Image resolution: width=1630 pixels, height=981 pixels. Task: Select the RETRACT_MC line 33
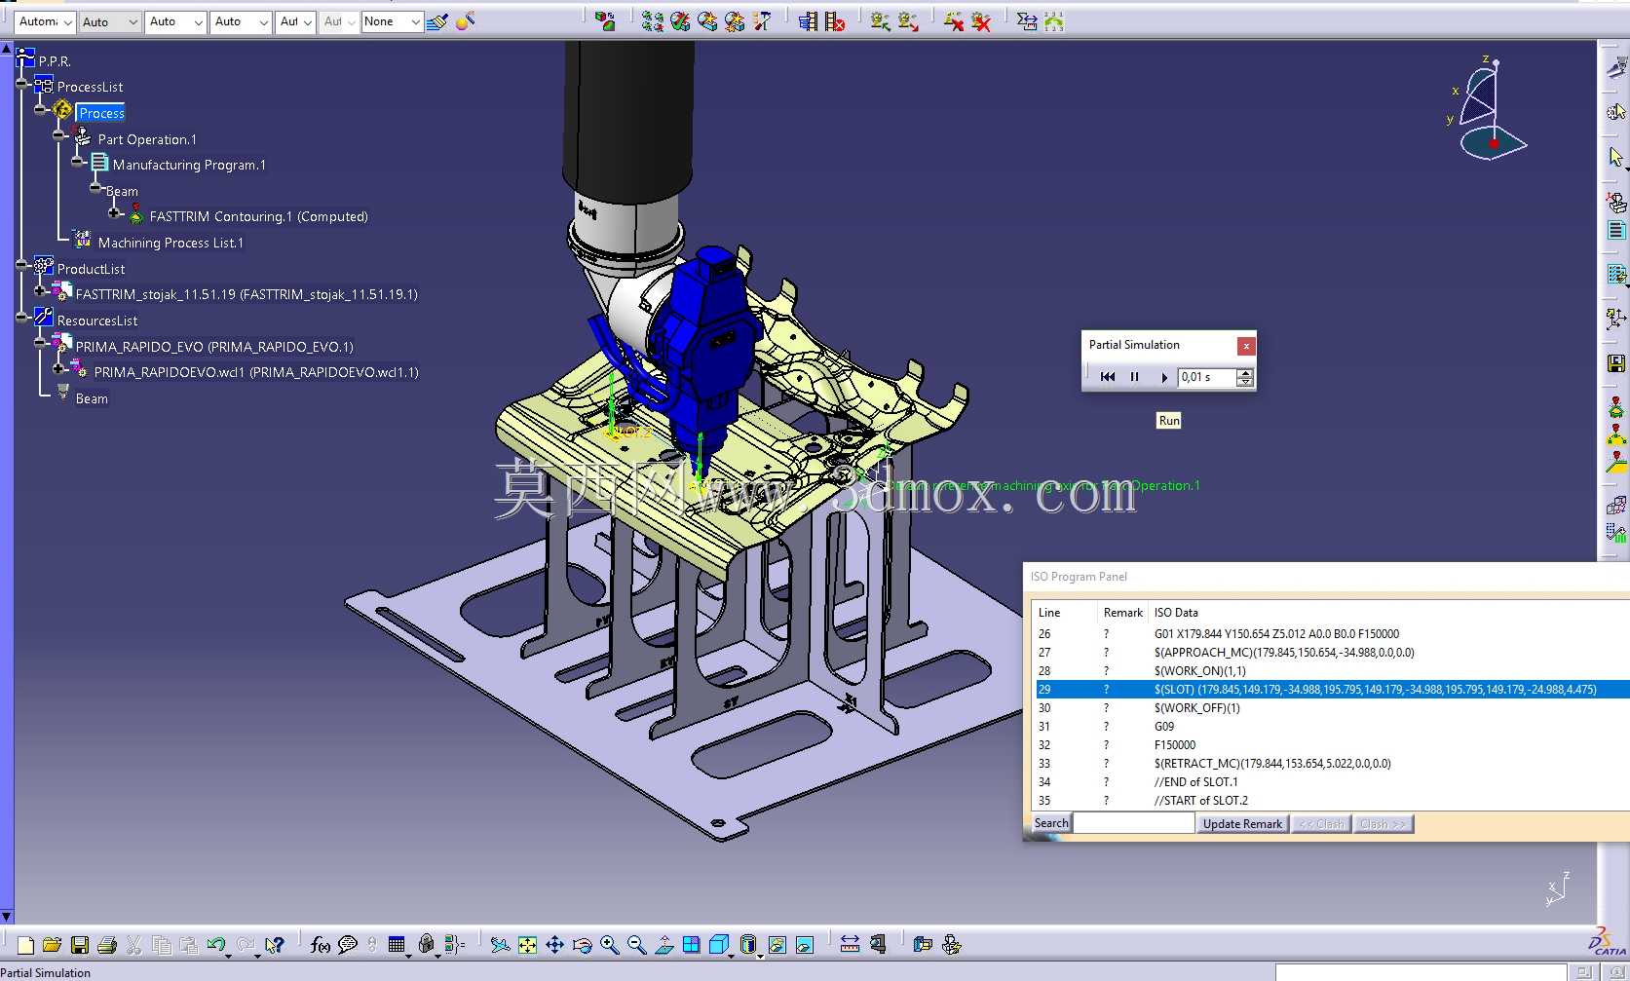coord(1331,763)
